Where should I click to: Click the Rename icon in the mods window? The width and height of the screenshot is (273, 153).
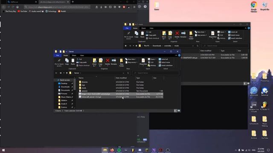pos(183,34)
